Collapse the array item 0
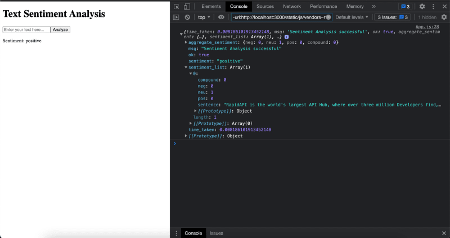450x238 pixels. (x=191, y=74)
